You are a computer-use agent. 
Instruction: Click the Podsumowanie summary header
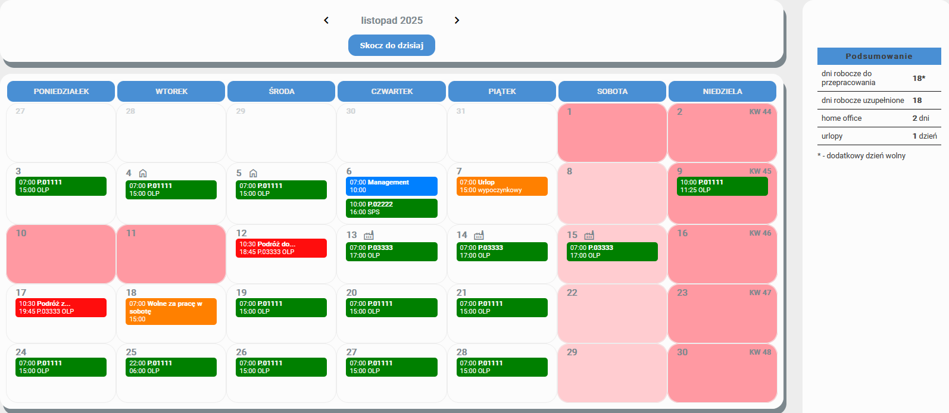click(x=879, y=57)
